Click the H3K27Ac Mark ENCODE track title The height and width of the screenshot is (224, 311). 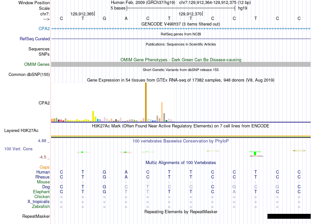pos(180,126)
